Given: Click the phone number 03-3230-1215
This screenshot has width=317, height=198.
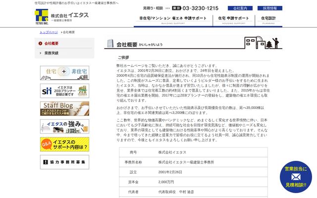Looking at the screenshot, I should coord(200,8).
